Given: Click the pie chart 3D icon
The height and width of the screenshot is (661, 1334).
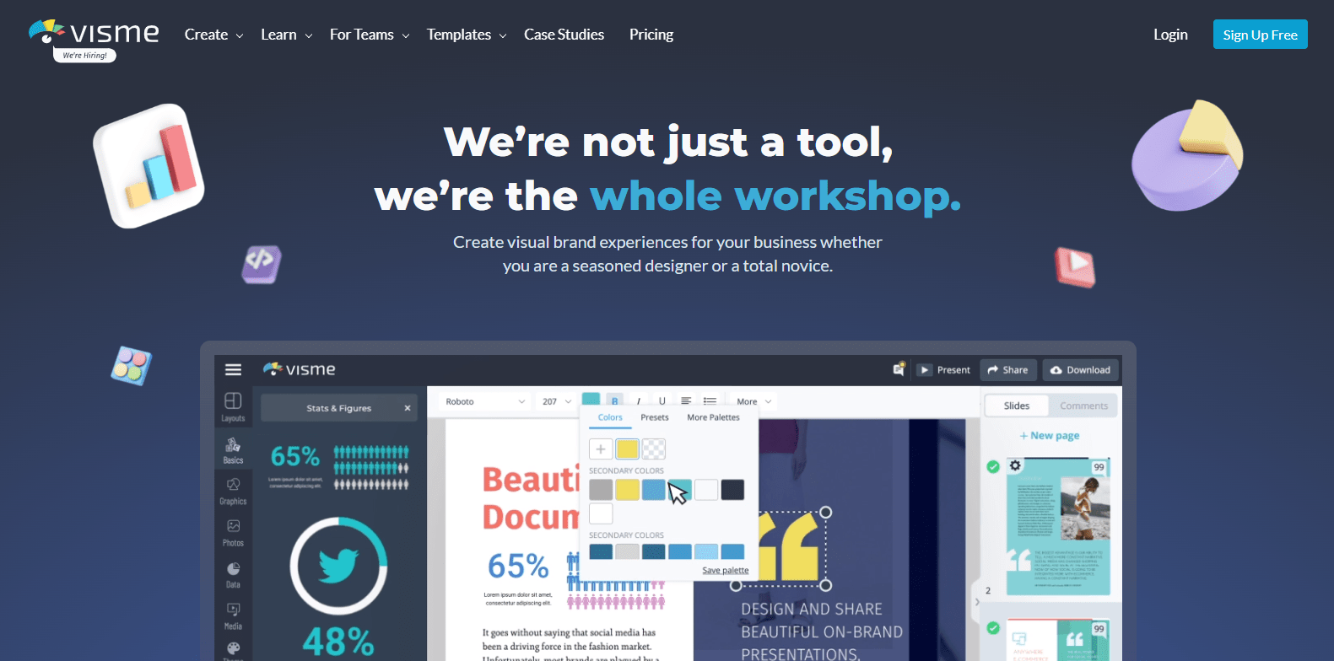Looking at the screenshot, I should [1187, 155].
